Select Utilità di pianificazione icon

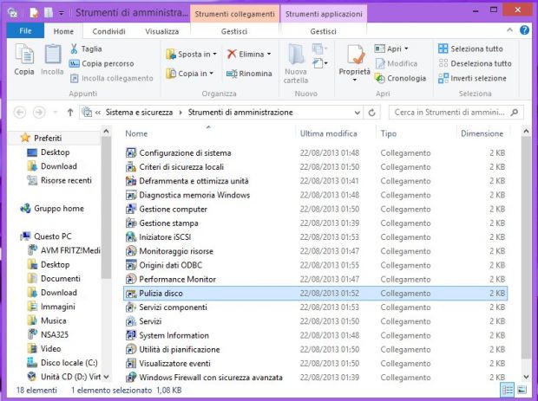point(131,350)
